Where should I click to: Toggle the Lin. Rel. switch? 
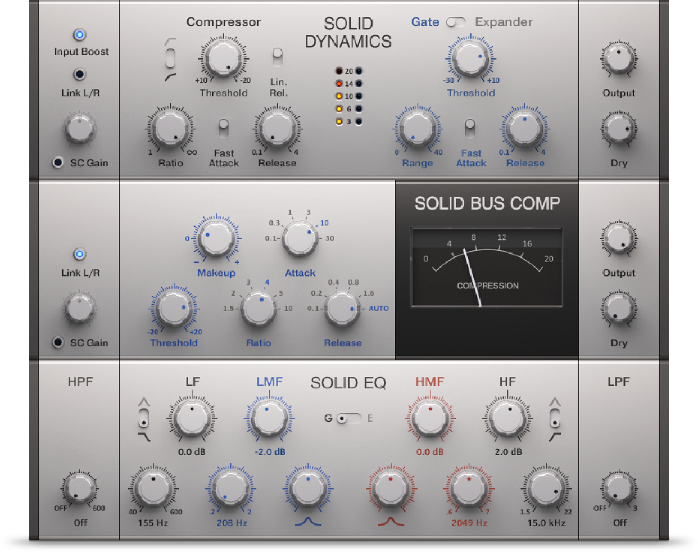coord(277,57)
